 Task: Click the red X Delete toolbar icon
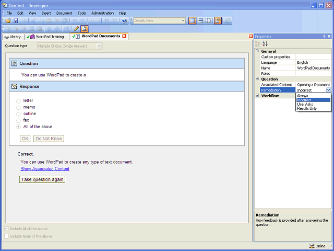pos(57,21)
